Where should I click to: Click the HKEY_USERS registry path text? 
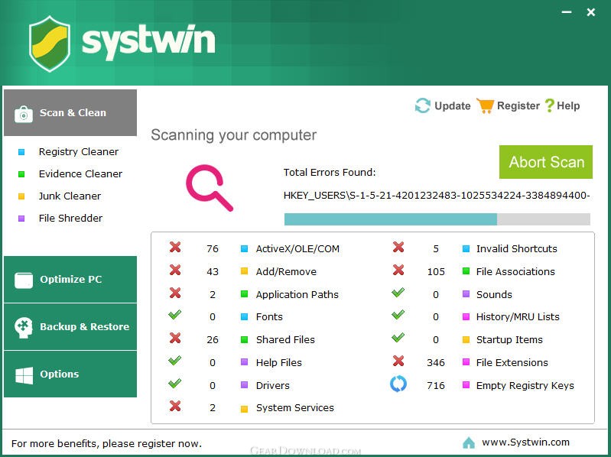(x=437, y=196)
